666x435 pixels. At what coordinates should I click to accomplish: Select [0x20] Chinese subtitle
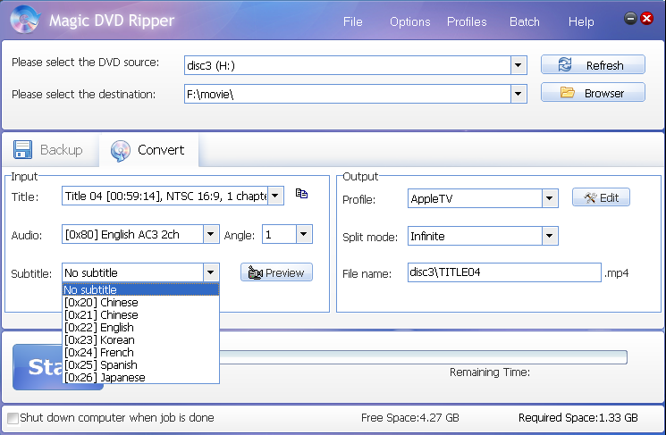[x=140, y=302]
